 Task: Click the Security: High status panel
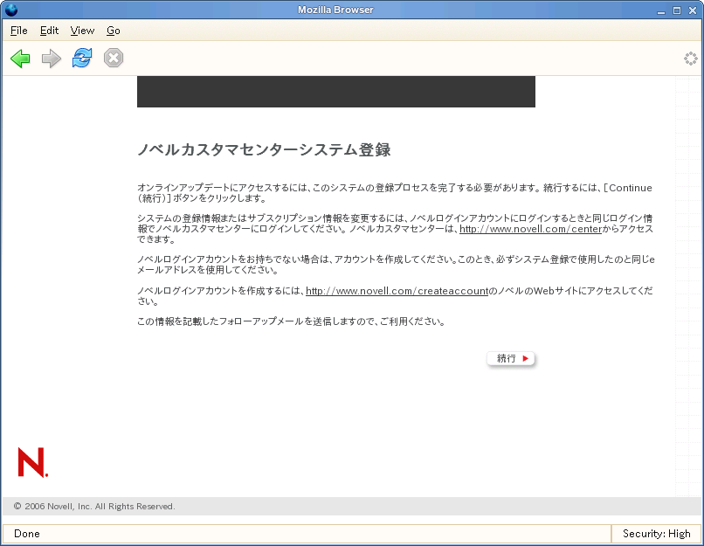tap(656, 534)
